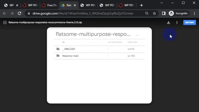Click the archive file type icon

point(5,22)
